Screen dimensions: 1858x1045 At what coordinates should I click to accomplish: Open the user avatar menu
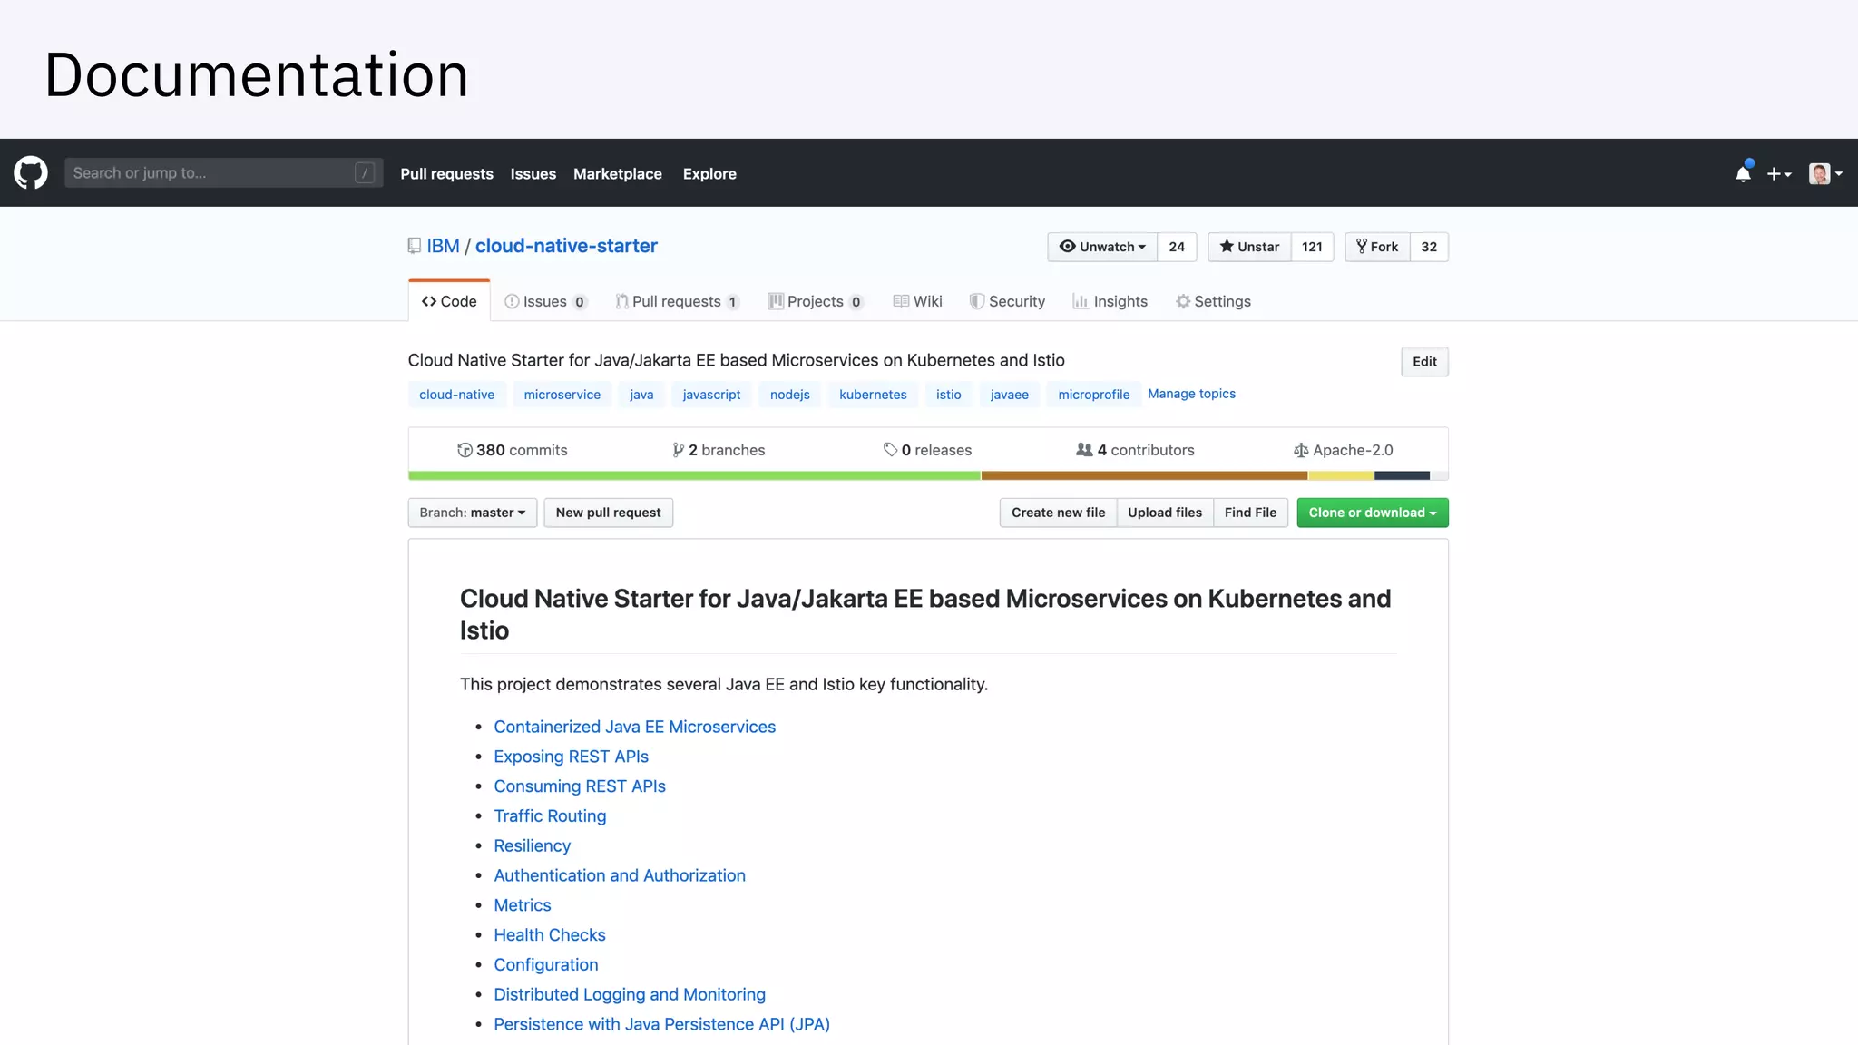click(x=1825, y=173)
